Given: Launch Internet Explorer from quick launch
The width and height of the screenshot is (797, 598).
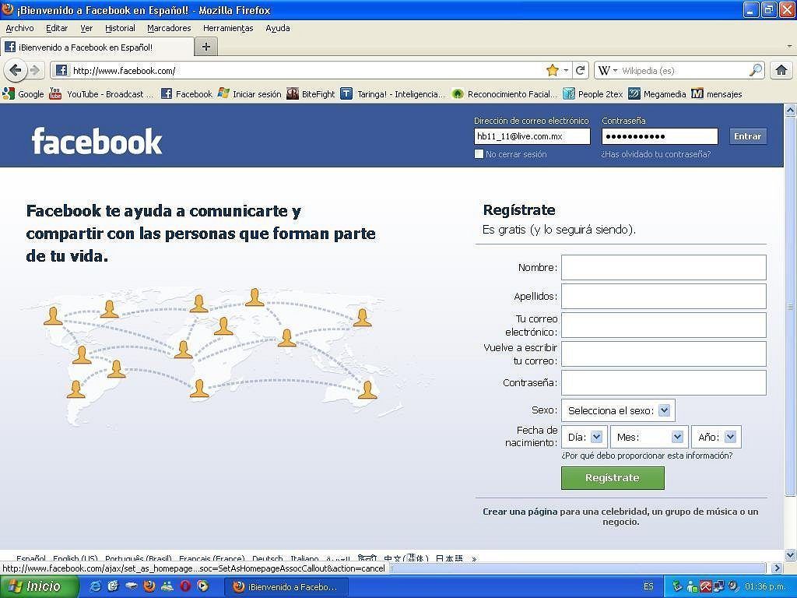Looking at the screenshot, I should click(x=95, y=586).
